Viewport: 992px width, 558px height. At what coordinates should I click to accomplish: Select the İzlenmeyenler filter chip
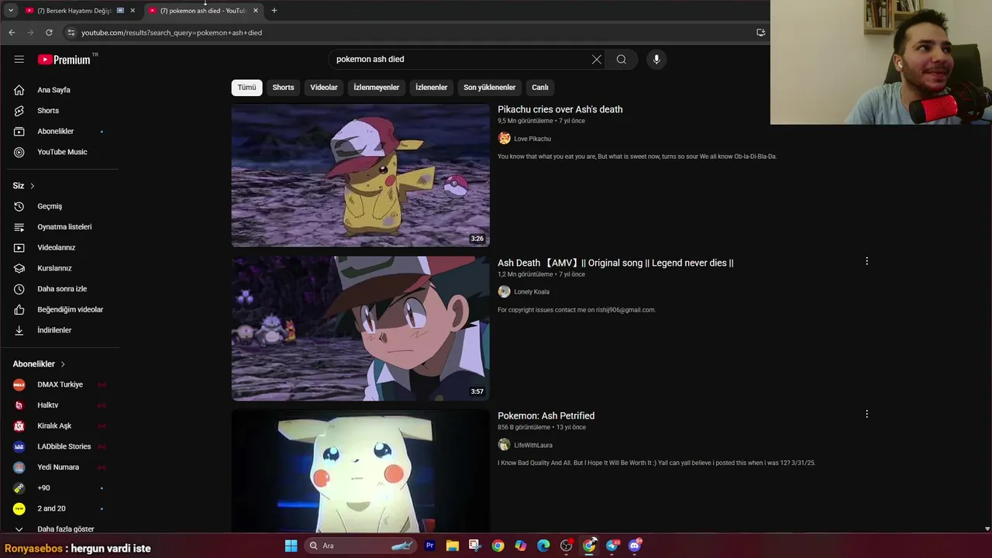point(377,88)
